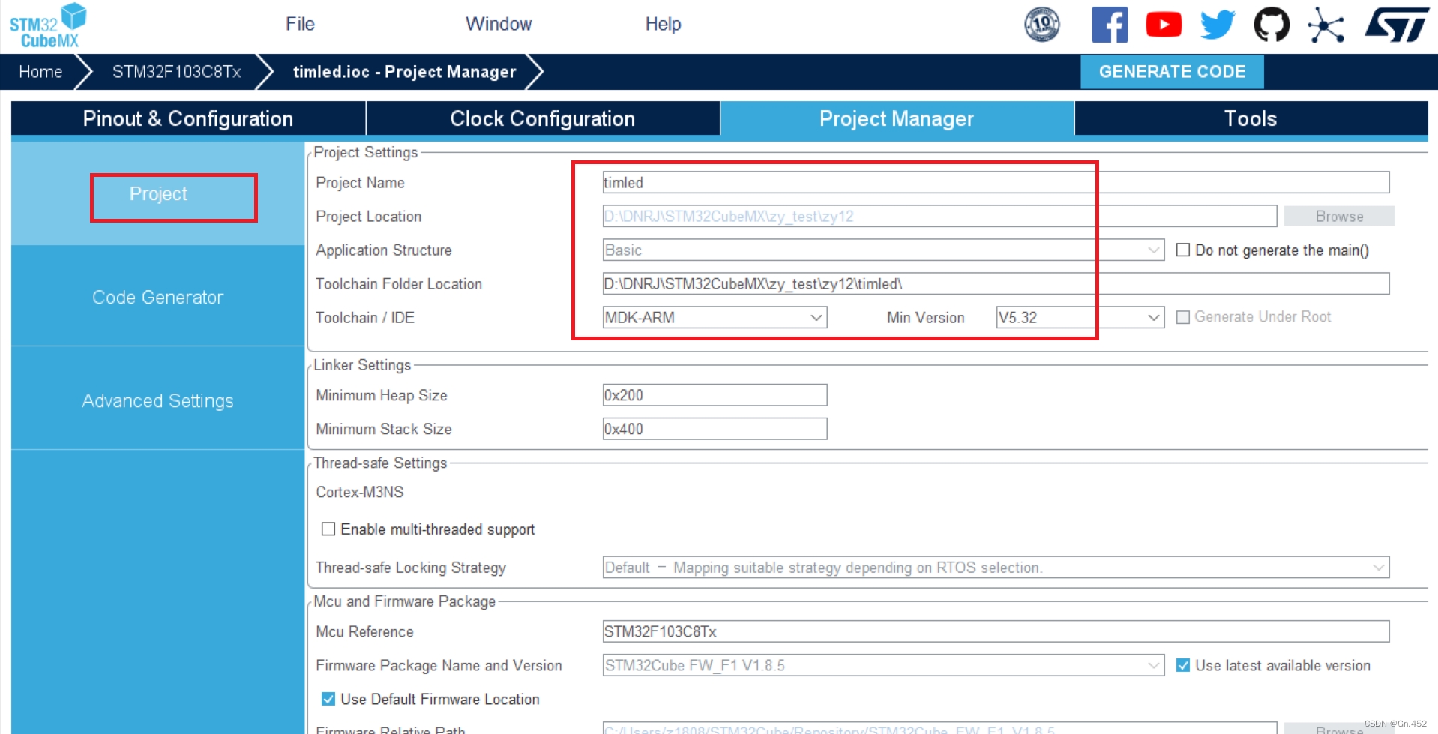Click the Min Version label

coord(926,317)
